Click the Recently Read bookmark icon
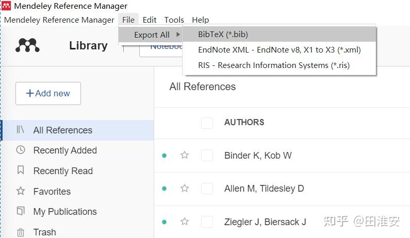 (21, 171)
